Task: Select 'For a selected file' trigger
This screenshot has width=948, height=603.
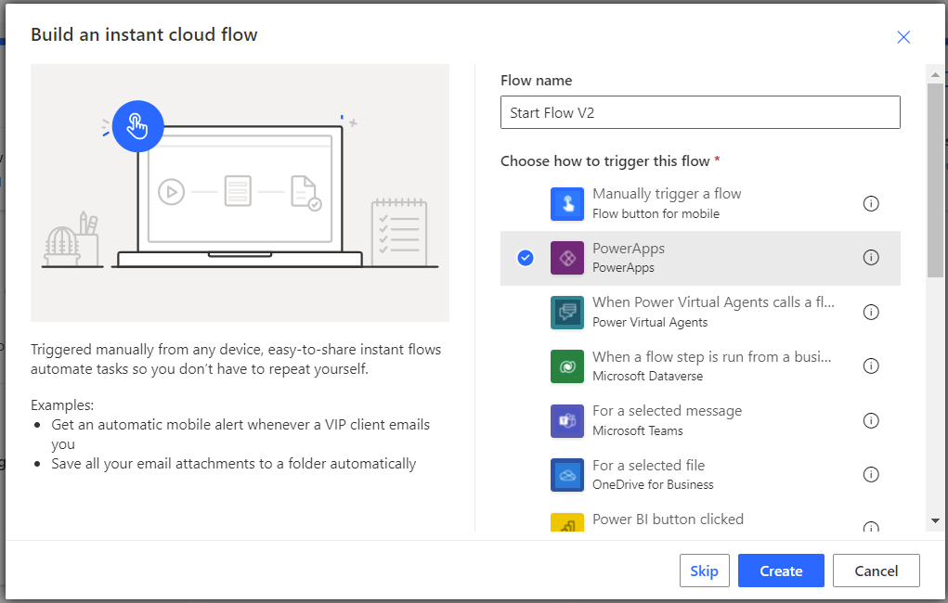Action: [700, 475]
